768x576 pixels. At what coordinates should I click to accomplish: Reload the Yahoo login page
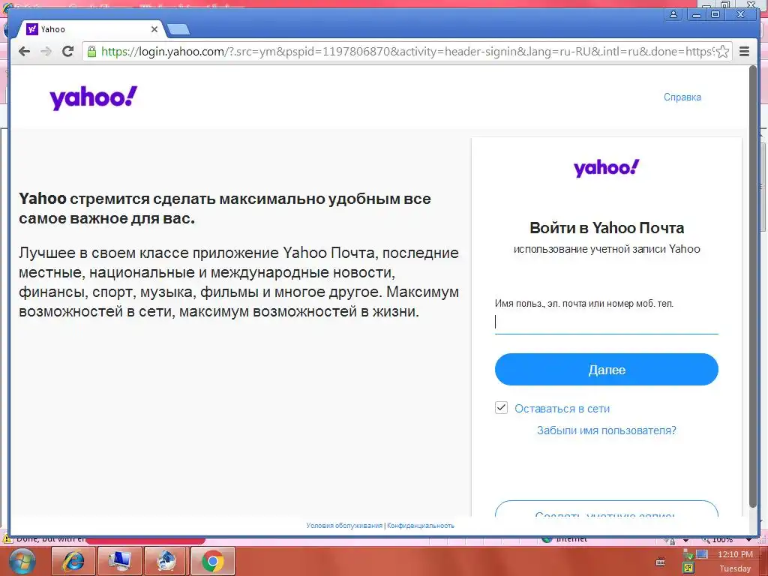click(68, 52)
